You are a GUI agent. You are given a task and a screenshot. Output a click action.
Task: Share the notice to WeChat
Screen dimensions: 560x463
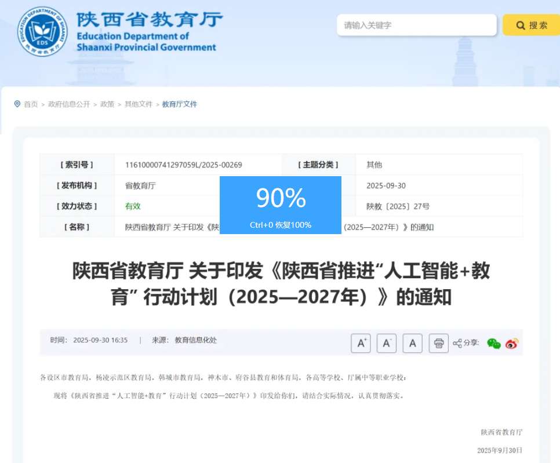pos(493,344)
